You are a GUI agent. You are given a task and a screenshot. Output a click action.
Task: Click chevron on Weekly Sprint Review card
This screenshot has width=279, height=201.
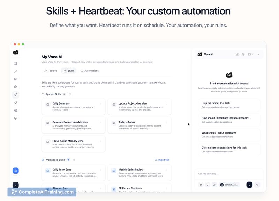coord(167,170)
